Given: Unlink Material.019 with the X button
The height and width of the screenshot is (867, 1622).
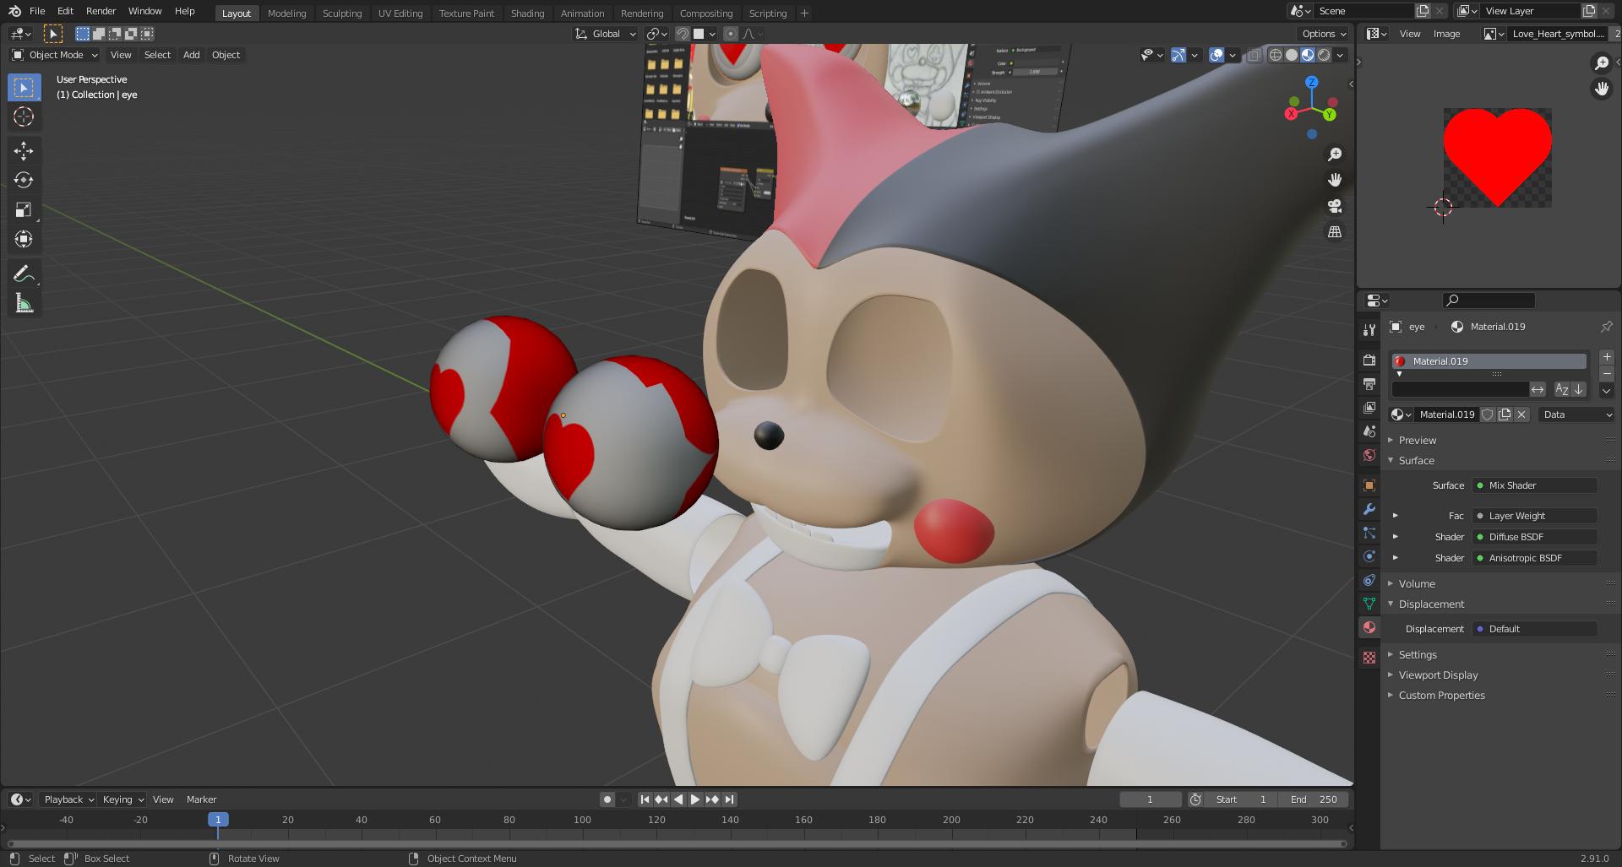Looking at the screenshot, I should click(x=1521, y=415).
